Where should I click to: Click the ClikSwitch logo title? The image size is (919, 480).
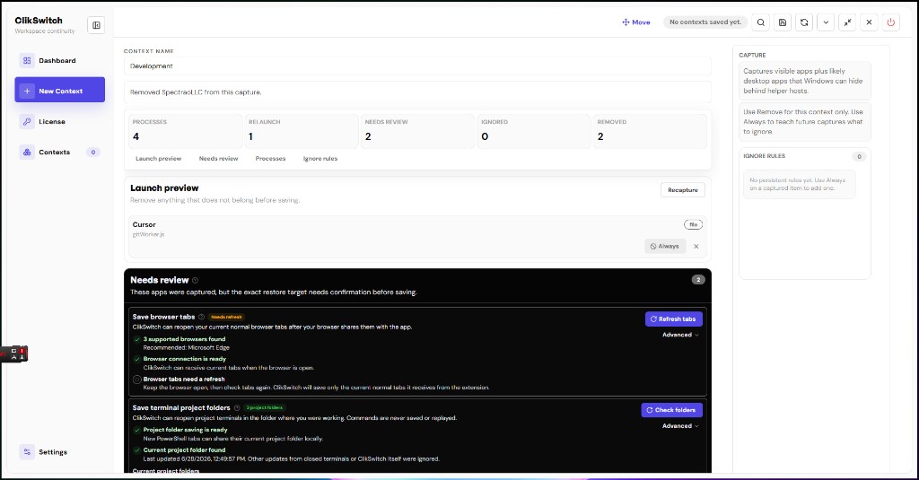[39, 21]
